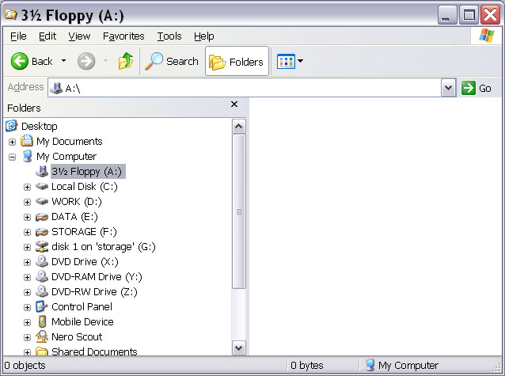
Task: Click the My Computer icon in tree
Action: point(27,156)
